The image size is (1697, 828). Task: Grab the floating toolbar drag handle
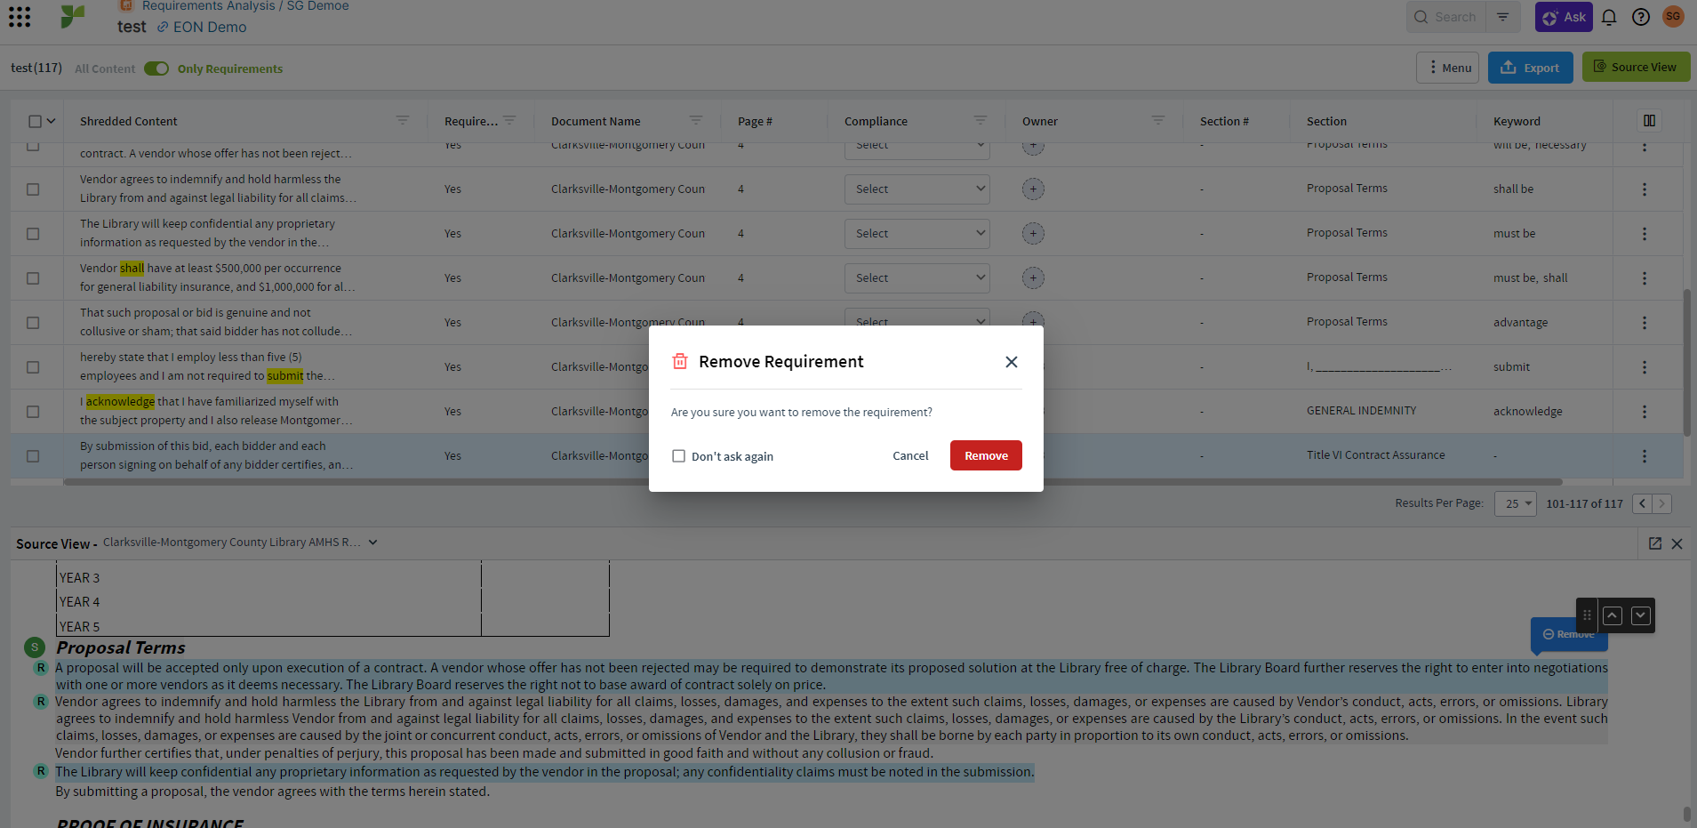coord(1587,615)
